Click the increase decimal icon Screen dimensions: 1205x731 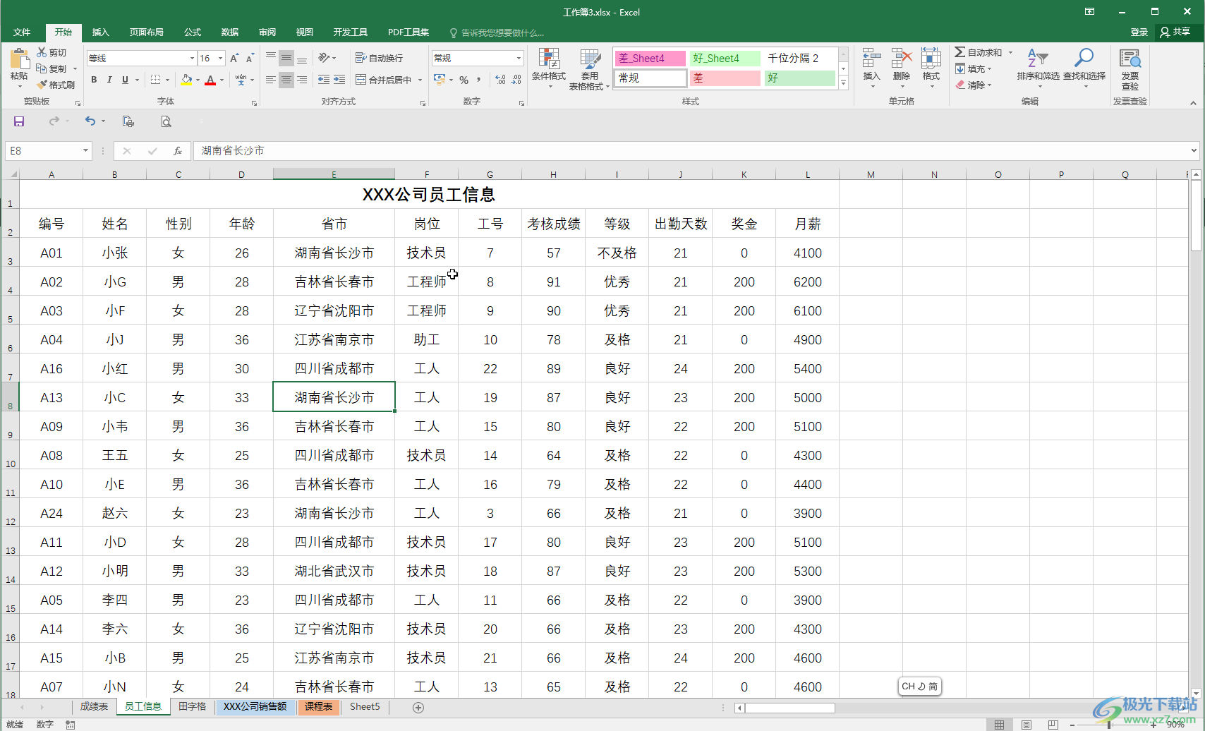tap(500, 80)
